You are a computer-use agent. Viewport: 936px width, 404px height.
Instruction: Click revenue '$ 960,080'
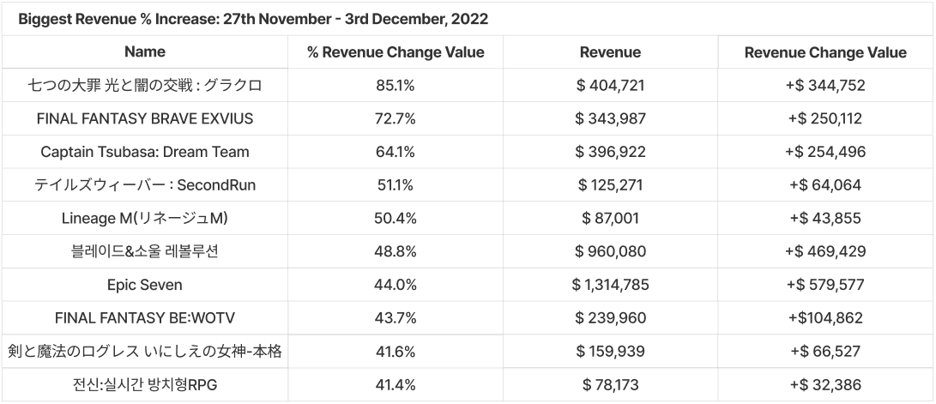click(x=611, y=251)
